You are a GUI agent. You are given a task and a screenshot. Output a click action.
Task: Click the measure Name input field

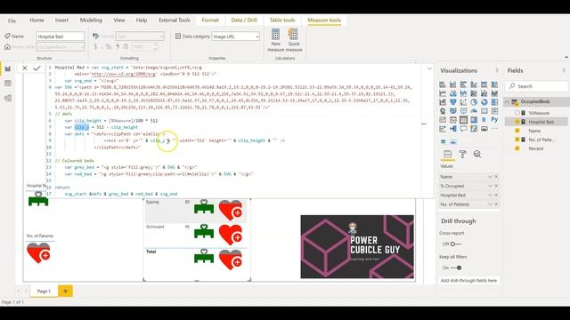[61, 36]
